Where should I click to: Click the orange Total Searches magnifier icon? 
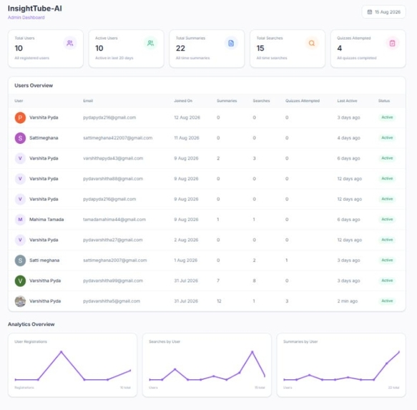tap(312, 43)
